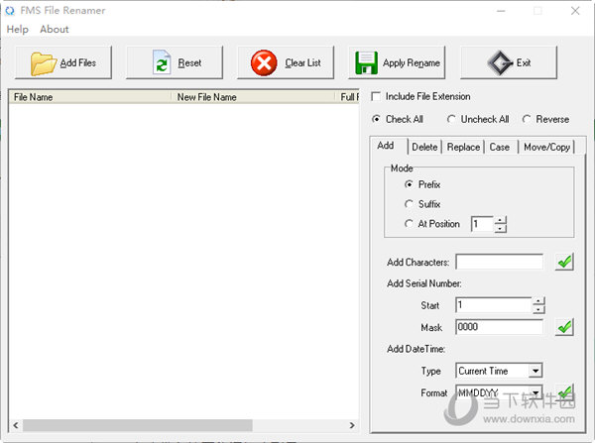The width and height of the screenshot is (595, 443).
Task: Apply DateTime Format green checkmark
Action: coord(565,391)
